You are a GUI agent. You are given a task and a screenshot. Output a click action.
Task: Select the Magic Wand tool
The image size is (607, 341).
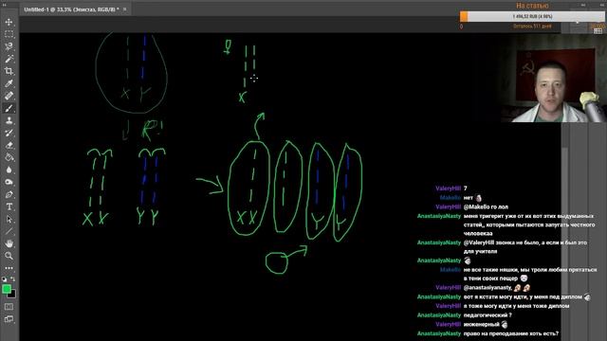pos(9,59)
